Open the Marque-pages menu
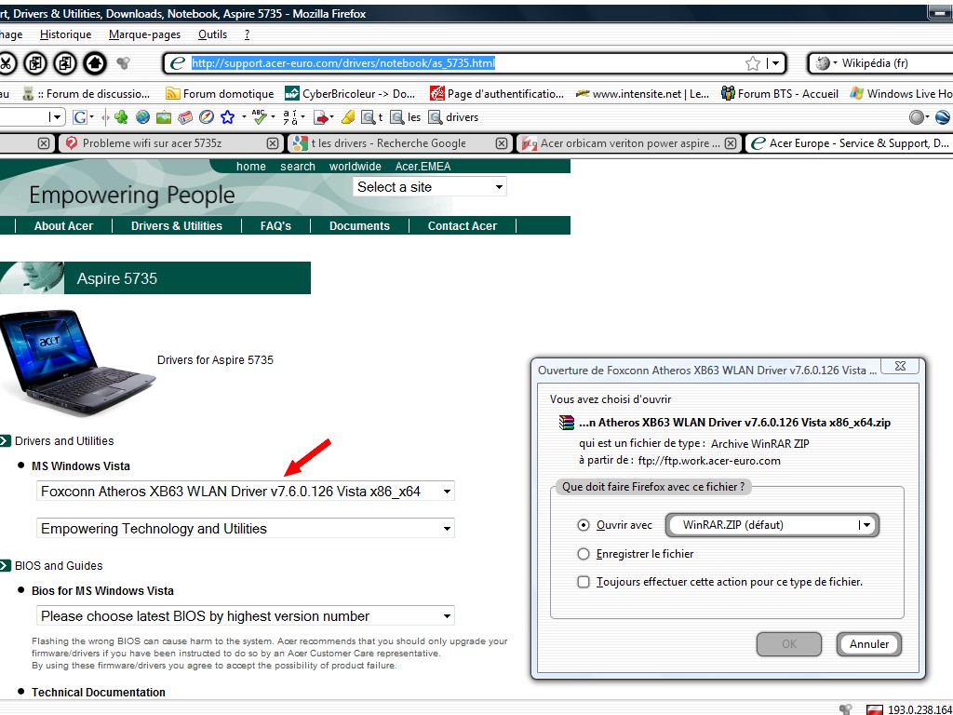 [144, 34]
